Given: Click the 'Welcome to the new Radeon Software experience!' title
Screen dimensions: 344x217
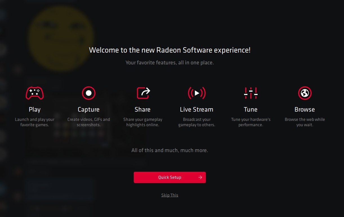Looking at the screenshot, I should (x=170, y=50).
